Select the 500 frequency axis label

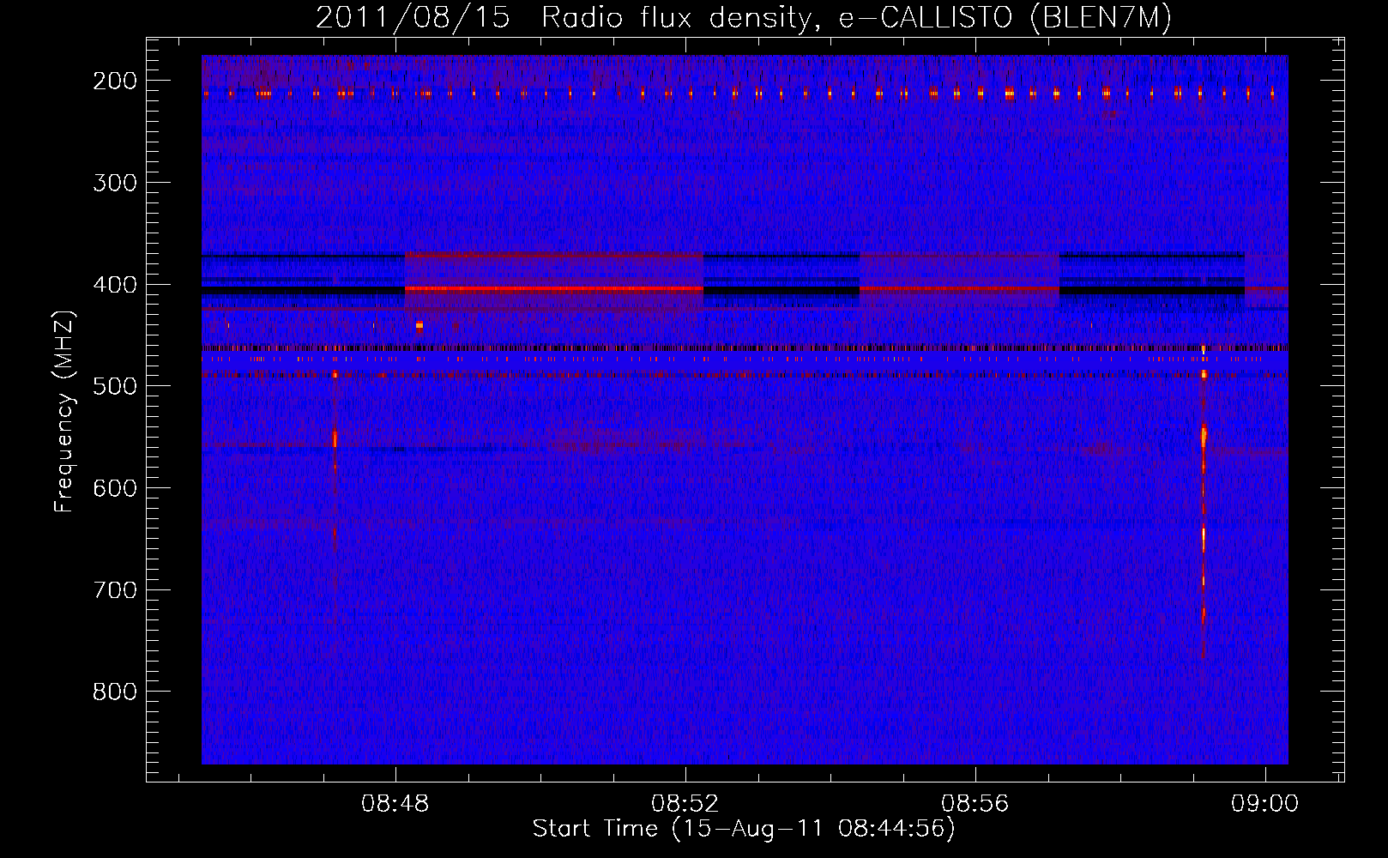tap(115, 386)
